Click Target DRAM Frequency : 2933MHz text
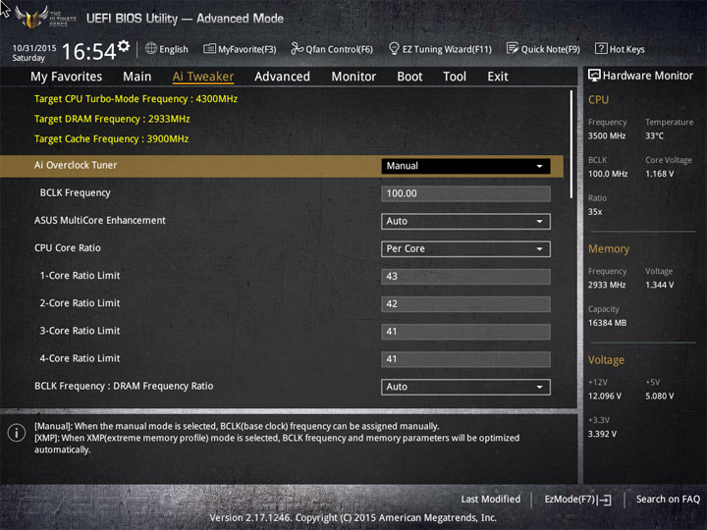707x530 pixels. coord(112,119)
